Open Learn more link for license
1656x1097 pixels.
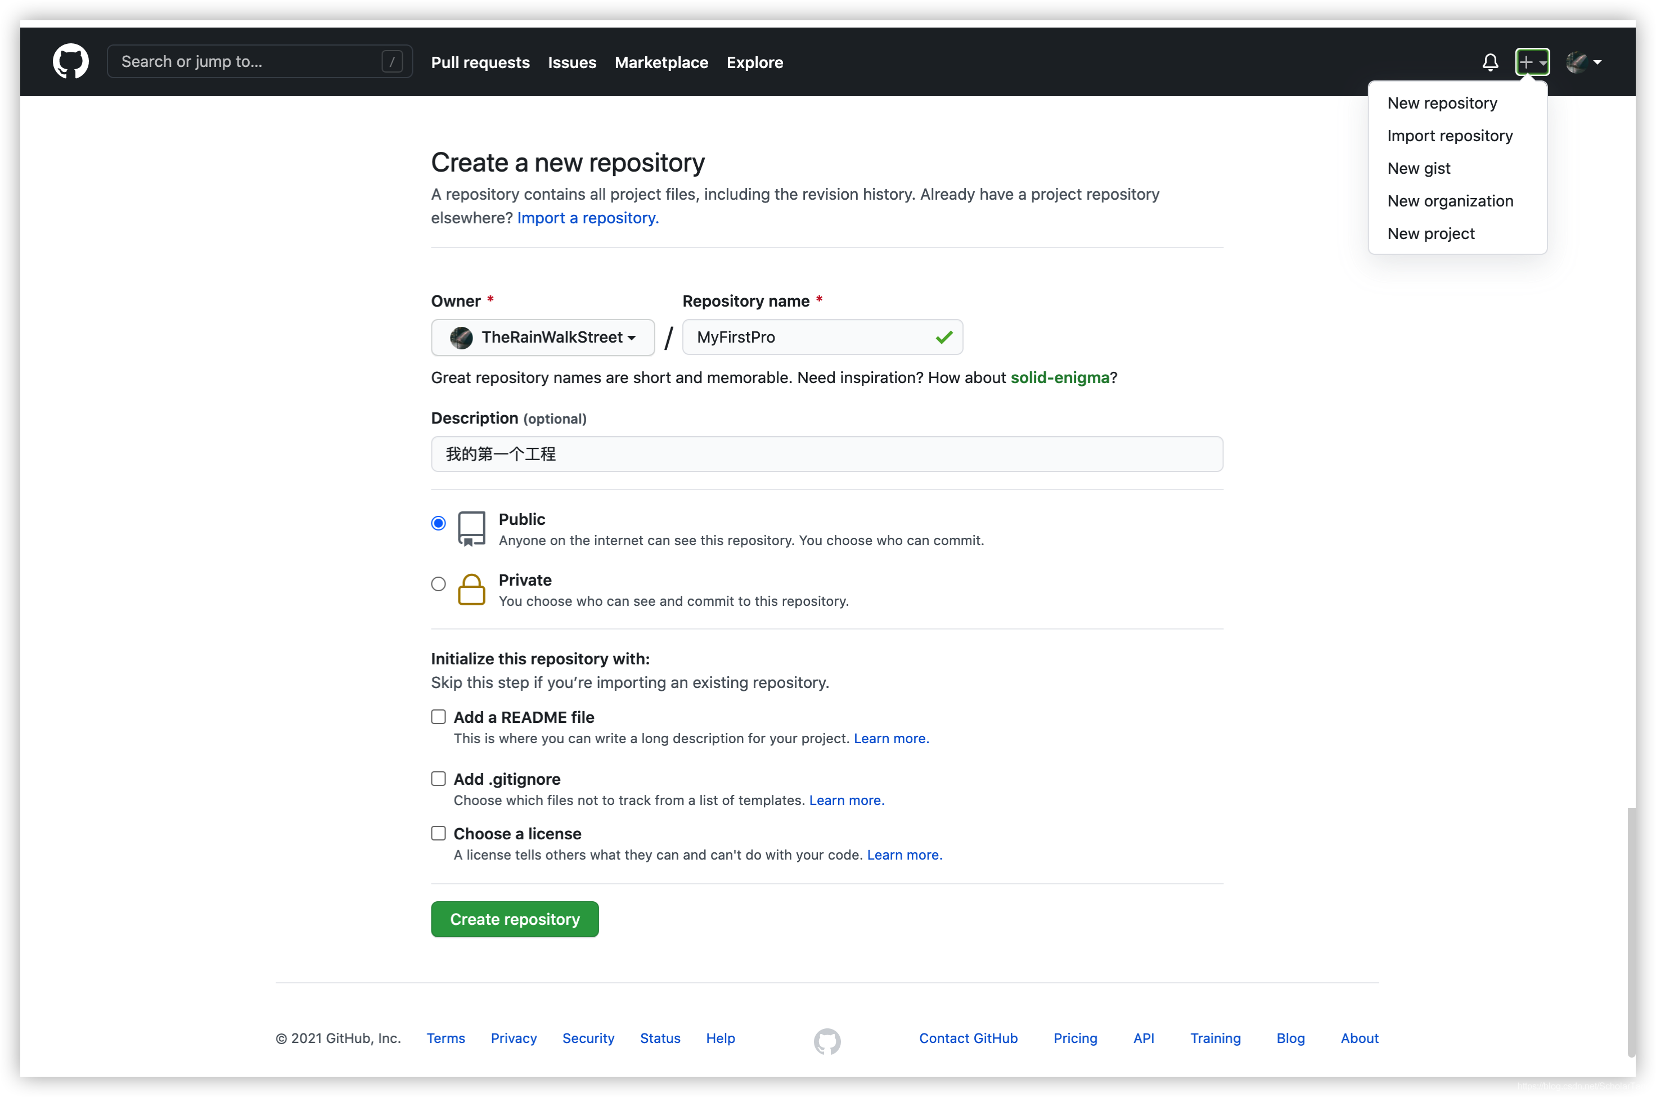pos(904,854)
